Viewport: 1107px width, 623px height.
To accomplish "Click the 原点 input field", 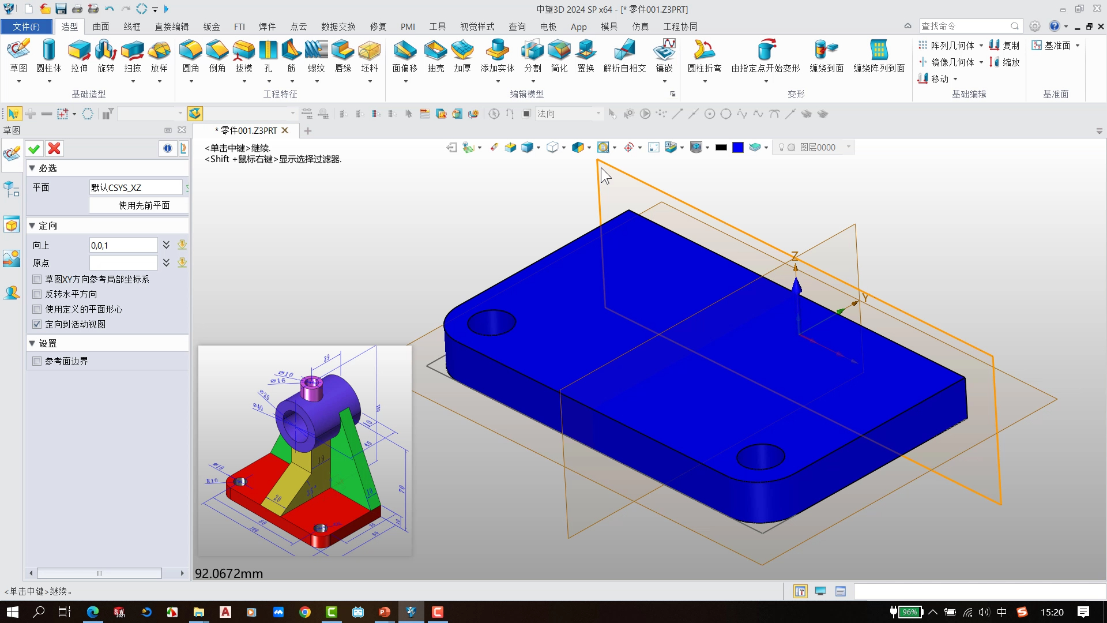I will [x=123, y=263].
